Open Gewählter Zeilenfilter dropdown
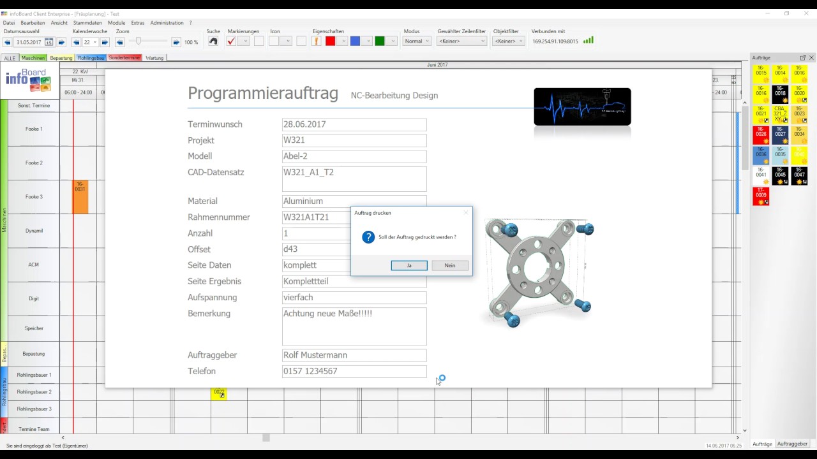This screenshot has width=817, height=459. coord(462,41)
